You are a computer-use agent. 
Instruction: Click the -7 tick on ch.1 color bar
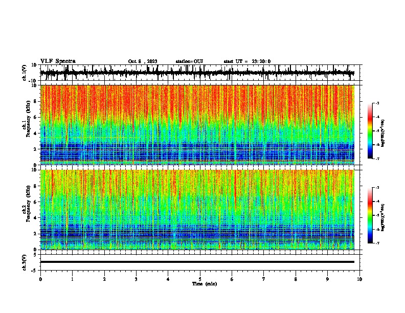(x=377, y=159)
